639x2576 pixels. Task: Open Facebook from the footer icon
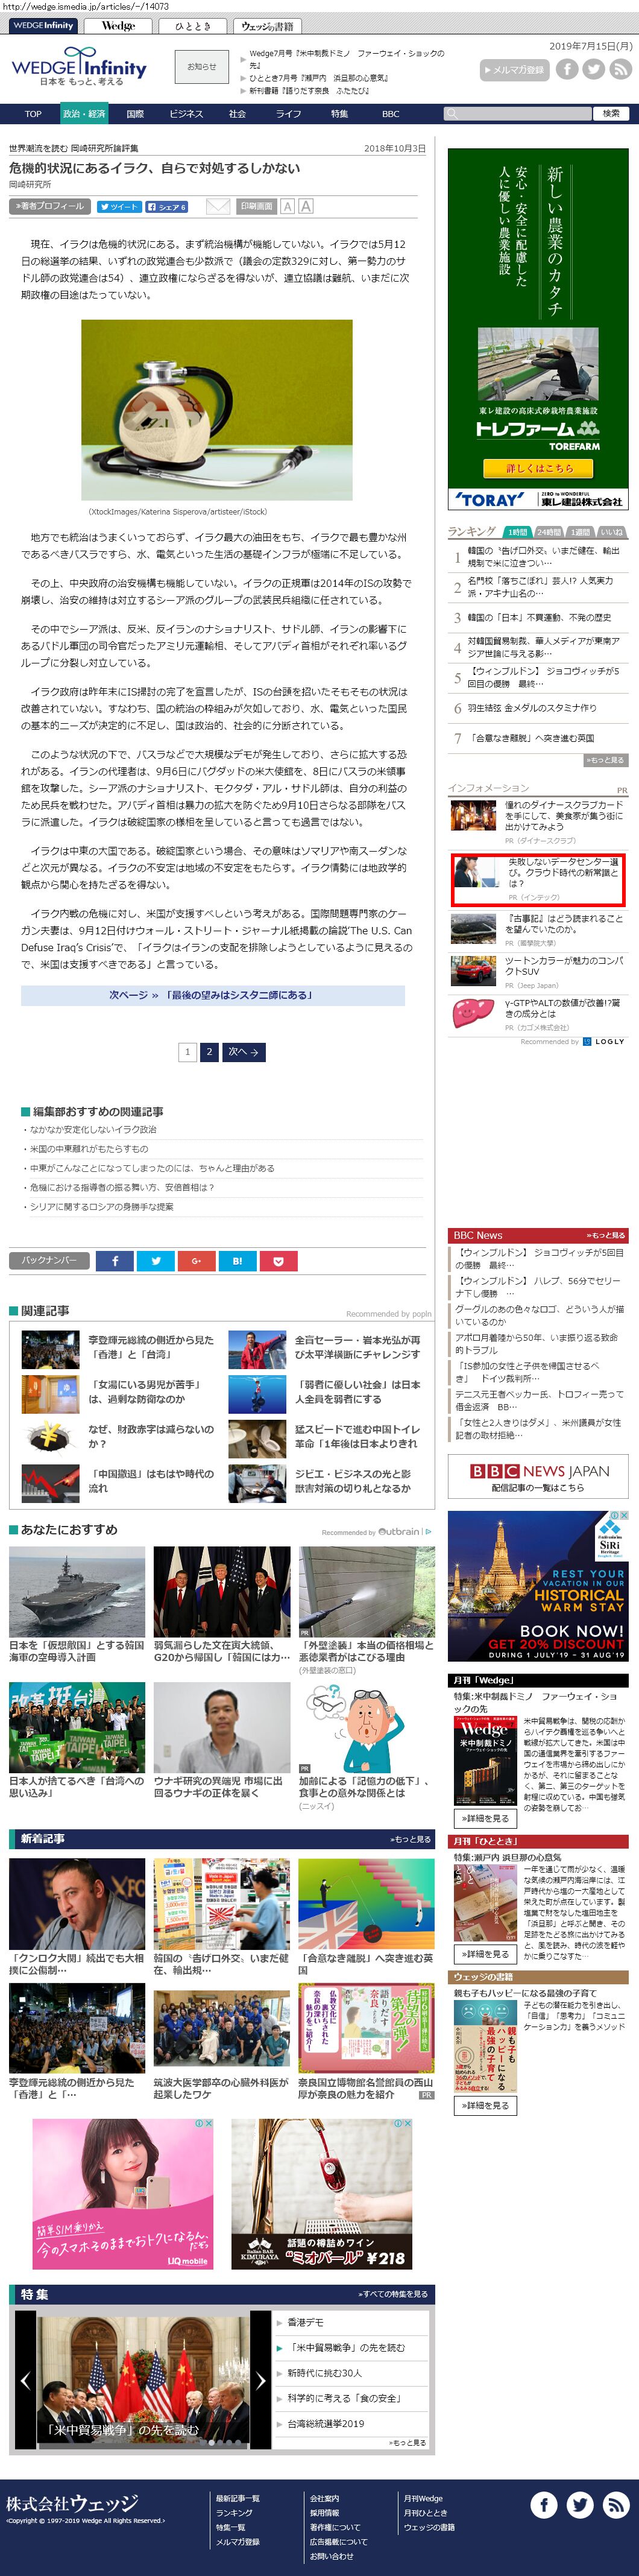click(544, 2504)
